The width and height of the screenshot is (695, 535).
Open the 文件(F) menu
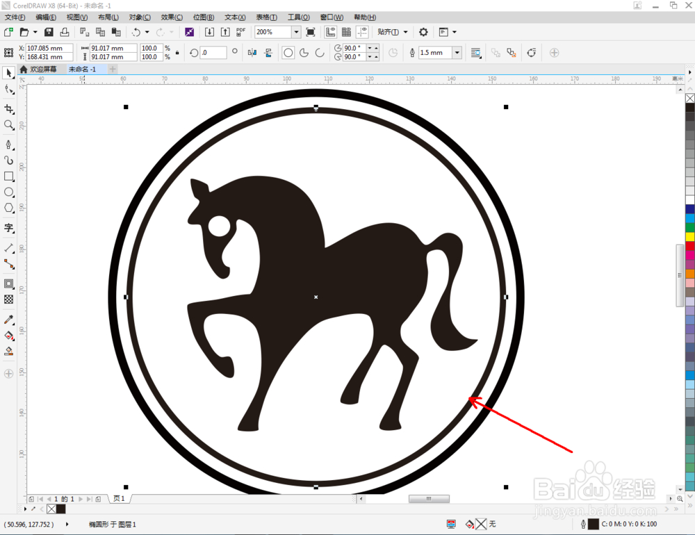[15, 17]
